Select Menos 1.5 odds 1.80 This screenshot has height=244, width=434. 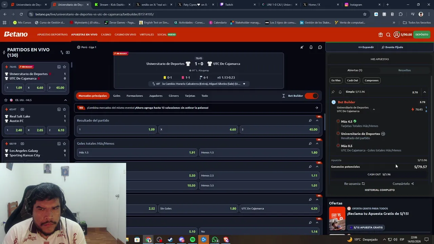pos(259,152)
